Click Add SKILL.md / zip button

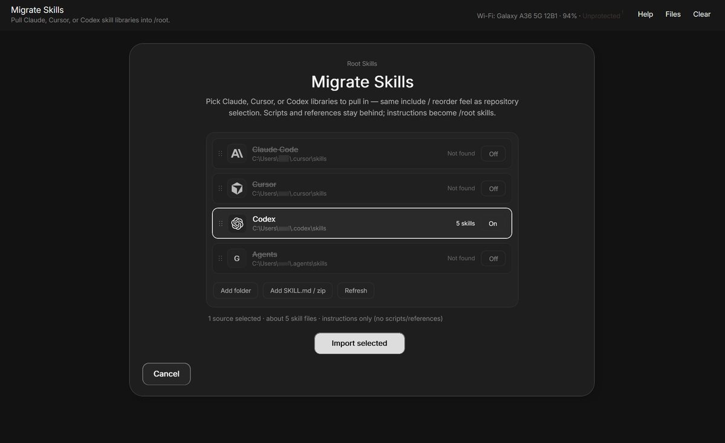coord(298,290)
